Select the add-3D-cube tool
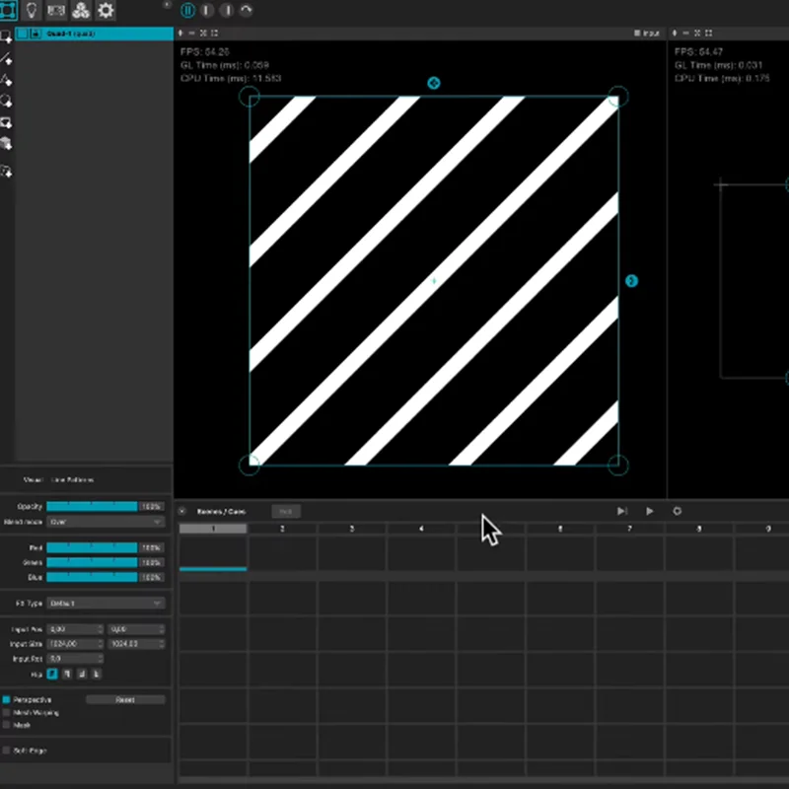Viewport: 789px width, 789px height. pyautogui.click(x=6, y=144)
